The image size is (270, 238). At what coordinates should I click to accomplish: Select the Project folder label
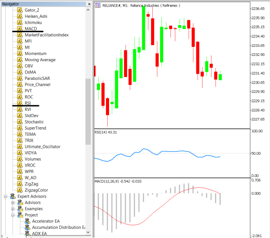31,215
